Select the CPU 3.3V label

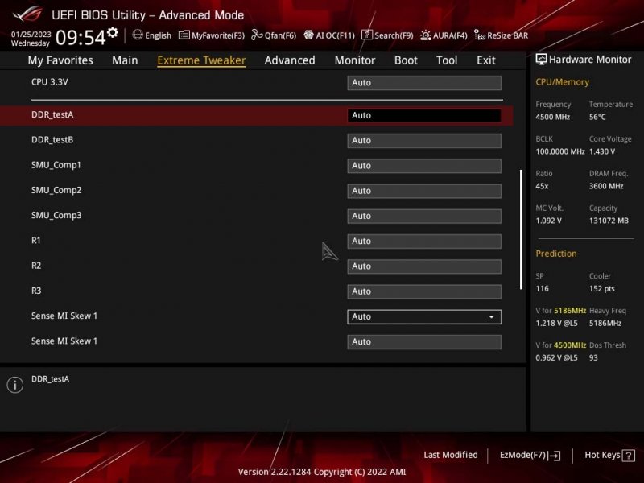tap(50, 82)
